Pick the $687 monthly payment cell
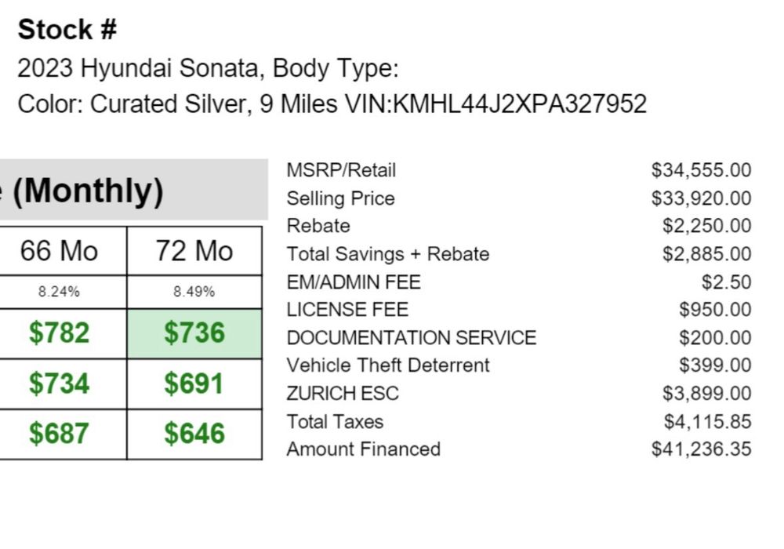 coord(59,434)
